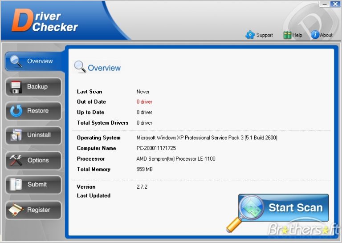Click the red Out of Date driver count

click(144, 102)
